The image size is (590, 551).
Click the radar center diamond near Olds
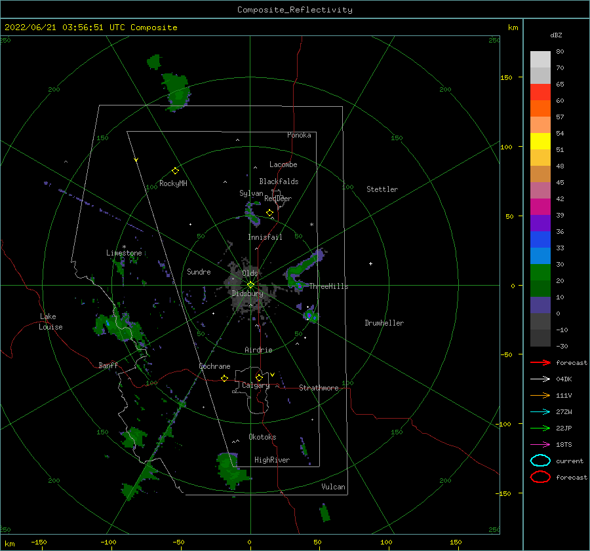250,285
